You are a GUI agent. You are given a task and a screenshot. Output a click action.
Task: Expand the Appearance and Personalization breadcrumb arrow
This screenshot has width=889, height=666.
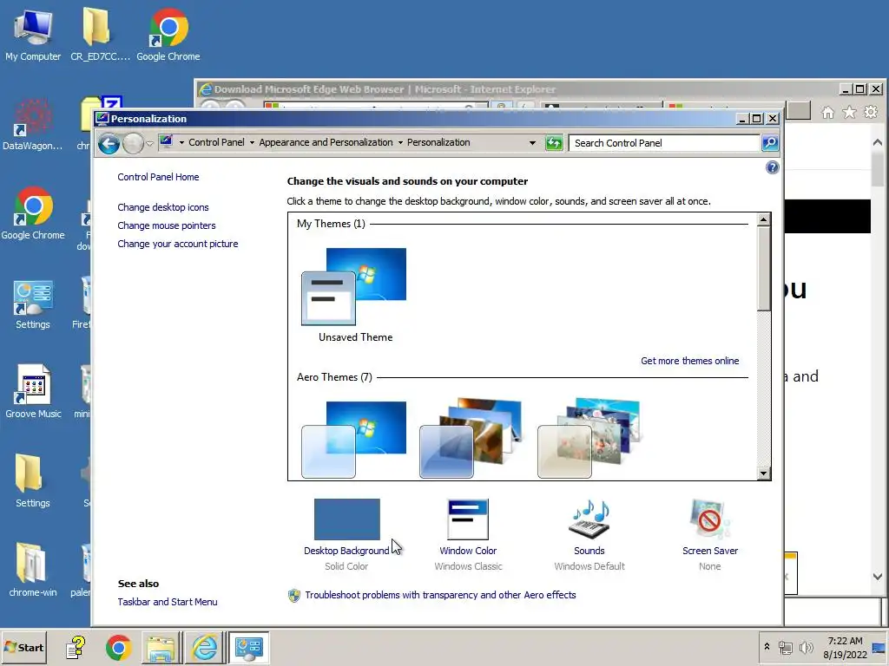[x=400, y=143]
